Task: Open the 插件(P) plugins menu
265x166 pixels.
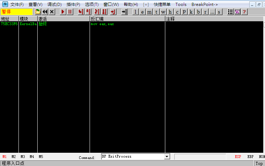Action: 73,5
